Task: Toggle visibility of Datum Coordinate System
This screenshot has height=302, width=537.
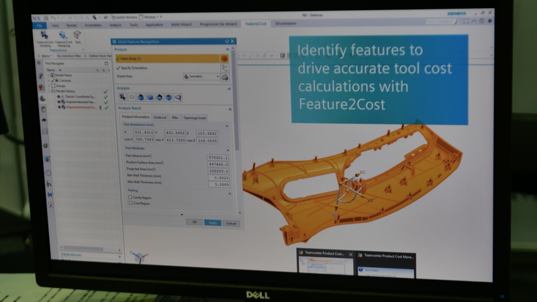Action: 58,96
